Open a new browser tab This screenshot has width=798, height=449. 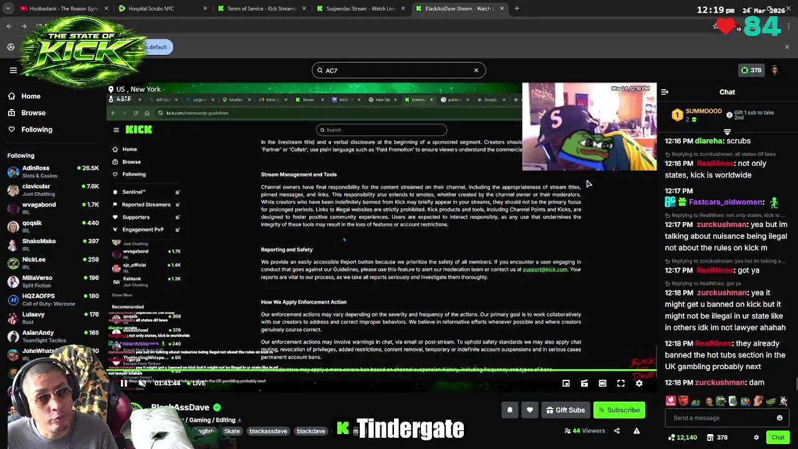point(517,9)
